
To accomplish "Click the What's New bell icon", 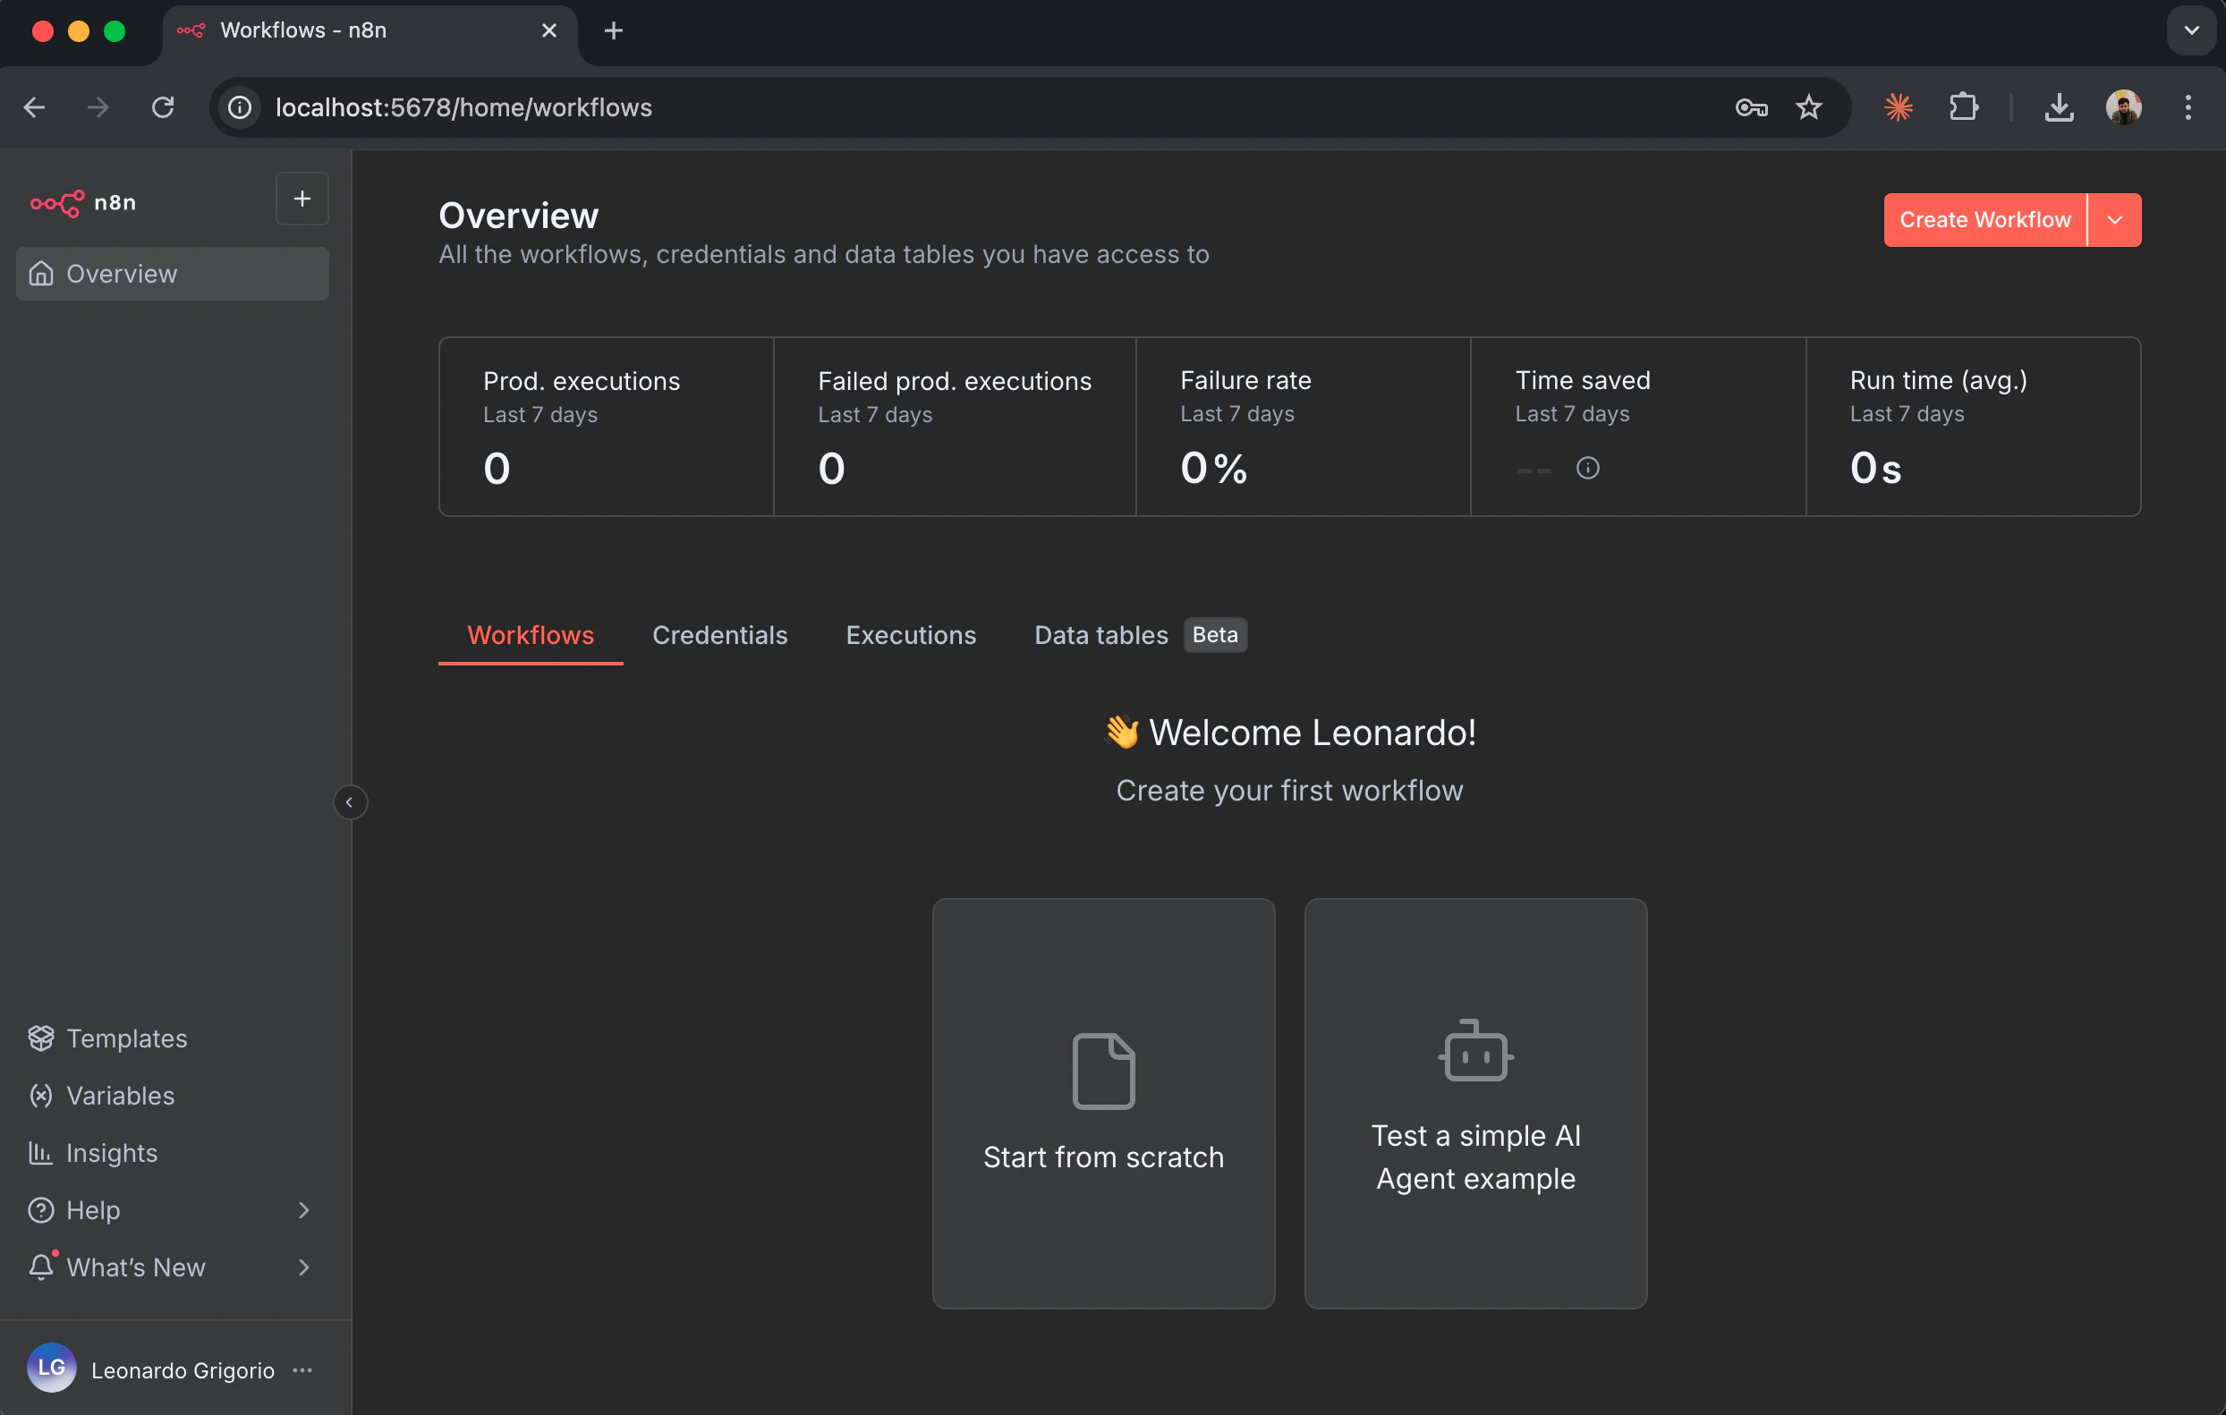I will point(40,1267).
